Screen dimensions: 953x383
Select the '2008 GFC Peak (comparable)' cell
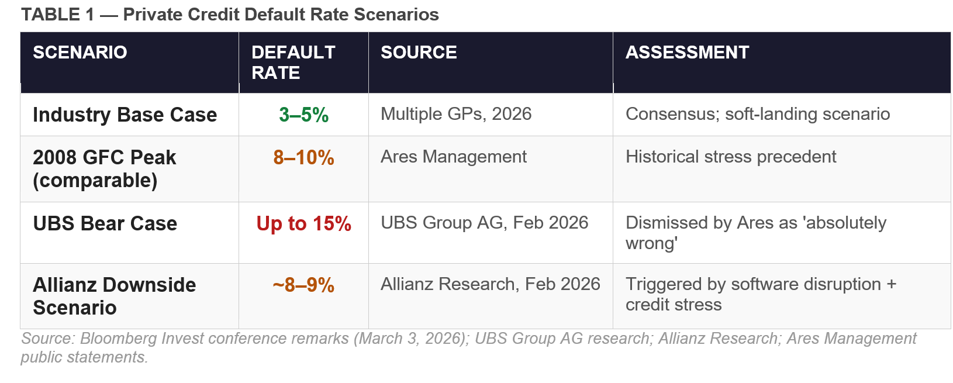point(105,169)
